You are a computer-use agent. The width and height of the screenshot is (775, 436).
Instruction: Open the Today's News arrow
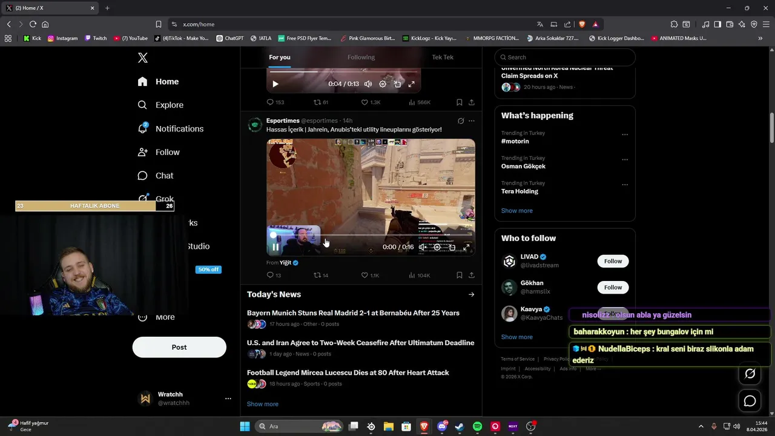click(471, 294)
